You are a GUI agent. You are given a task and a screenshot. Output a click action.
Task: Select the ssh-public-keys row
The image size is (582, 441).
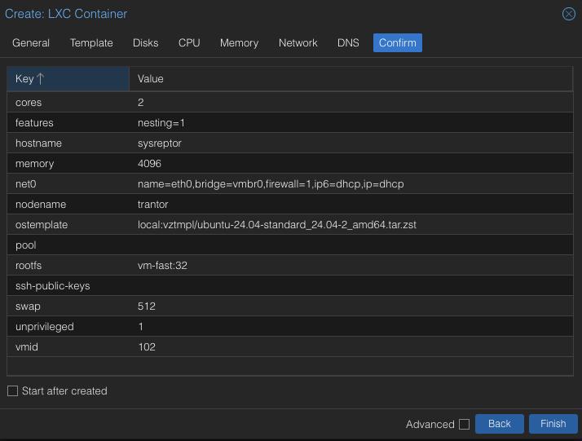coord(290,286)
